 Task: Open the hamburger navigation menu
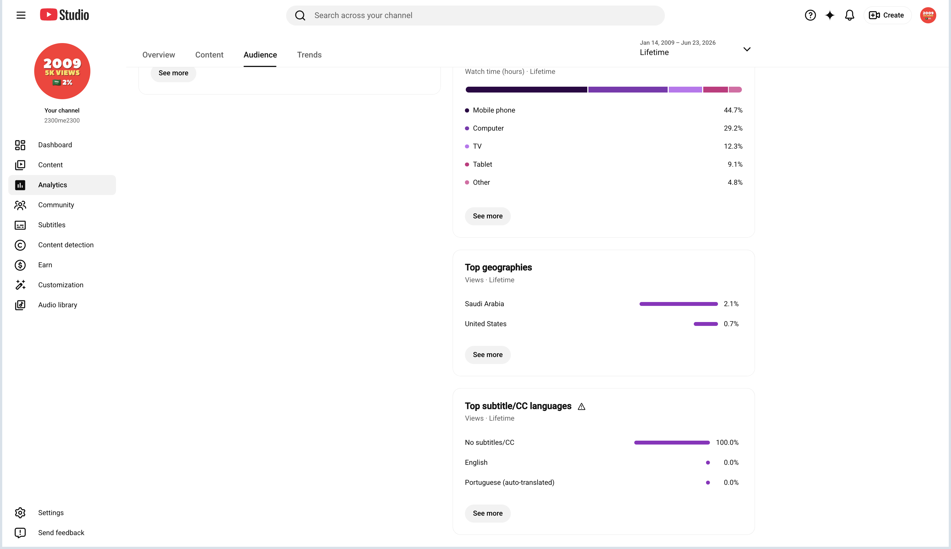(21, 15)
